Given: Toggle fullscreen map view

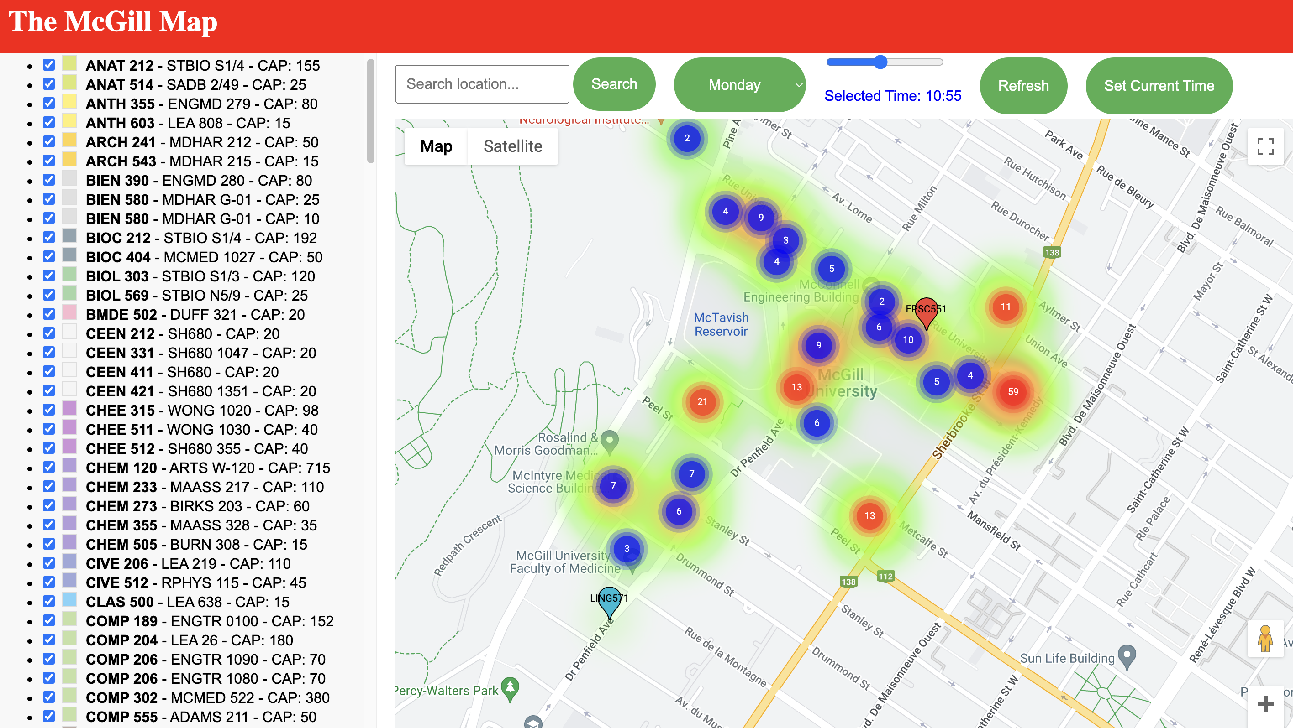Looking at the screenshot, I should point(1265,146).
